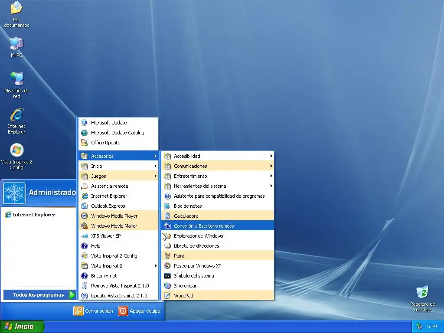Select Internet Explorer in programs list

pyautogui.click(x=118, y=196)
